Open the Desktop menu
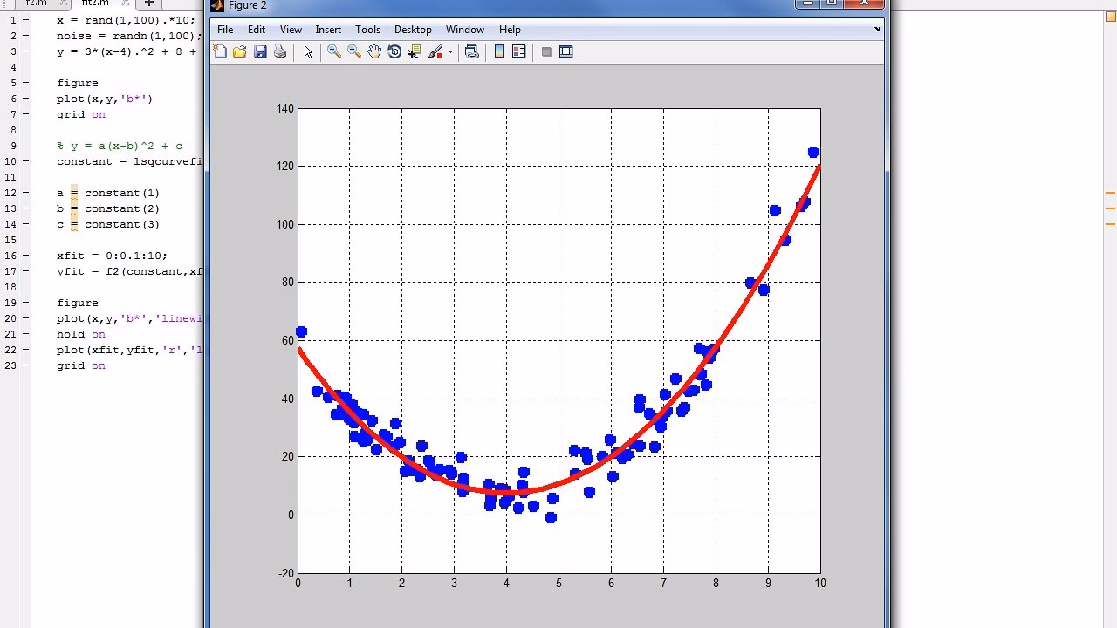1117x628 pixels. 413,29
